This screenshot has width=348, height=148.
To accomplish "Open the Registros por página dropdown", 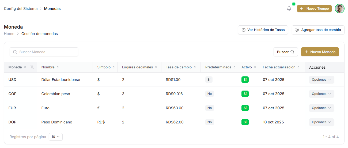I will coord(55,137).
